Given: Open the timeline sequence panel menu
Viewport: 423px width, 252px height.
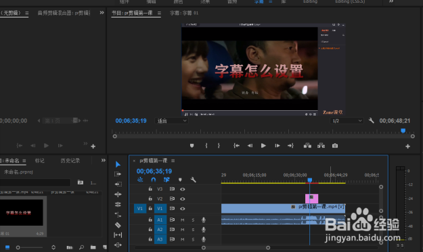Looking at the screenshot, I should pos(173,161).
